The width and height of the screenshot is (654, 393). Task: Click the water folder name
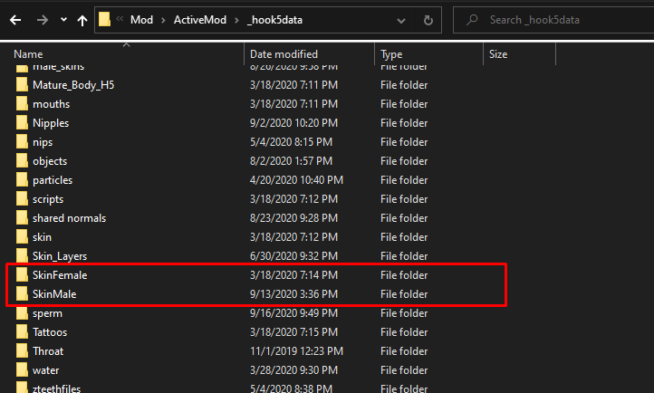[45, 370]
